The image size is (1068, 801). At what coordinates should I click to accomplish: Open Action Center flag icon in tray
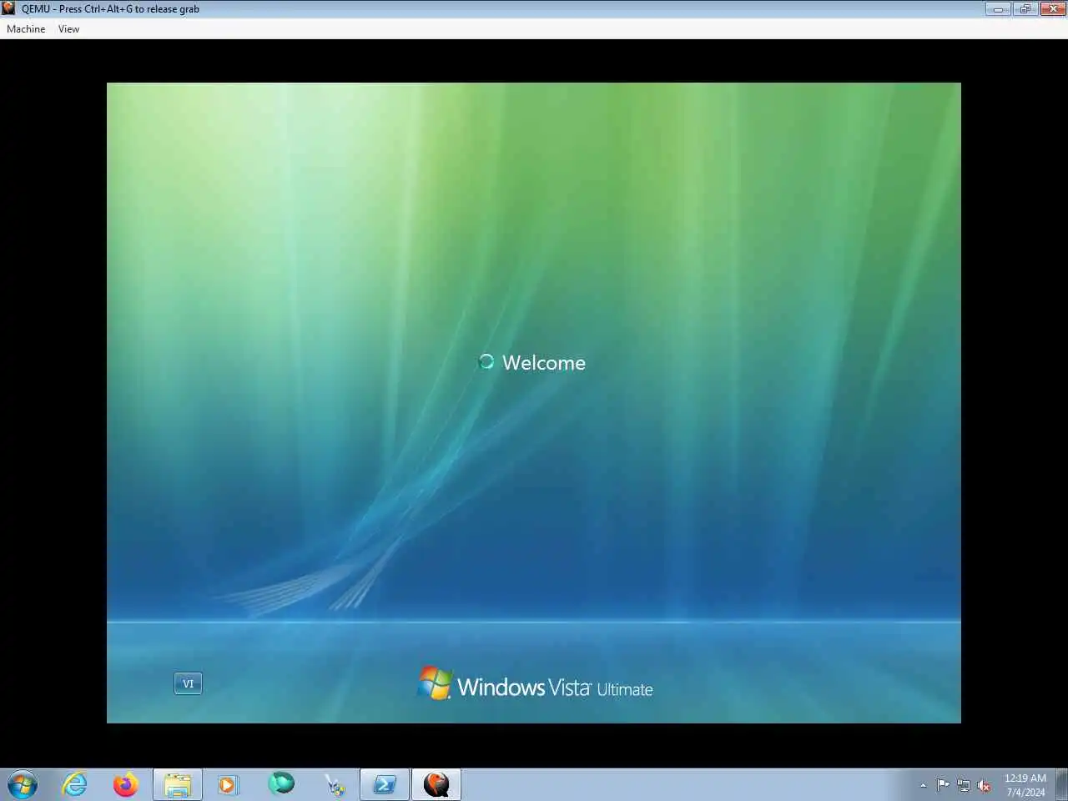(x=943, y=785)
